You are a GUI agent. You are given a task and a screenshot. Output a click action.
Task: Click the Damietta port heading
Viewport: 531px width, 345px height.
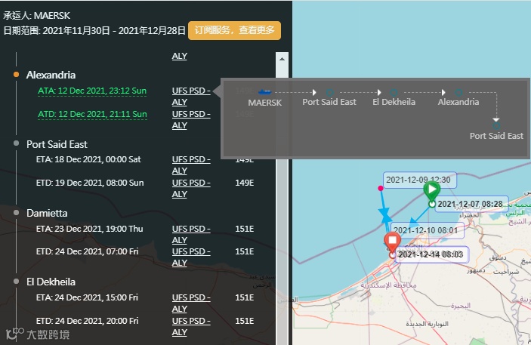tap(47, 213)
